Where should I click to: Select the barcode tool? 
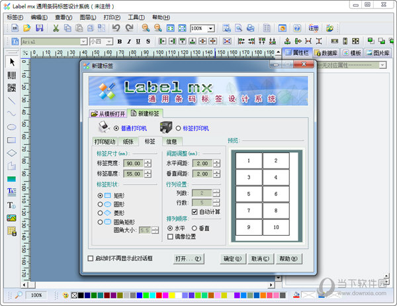(12, 76)
